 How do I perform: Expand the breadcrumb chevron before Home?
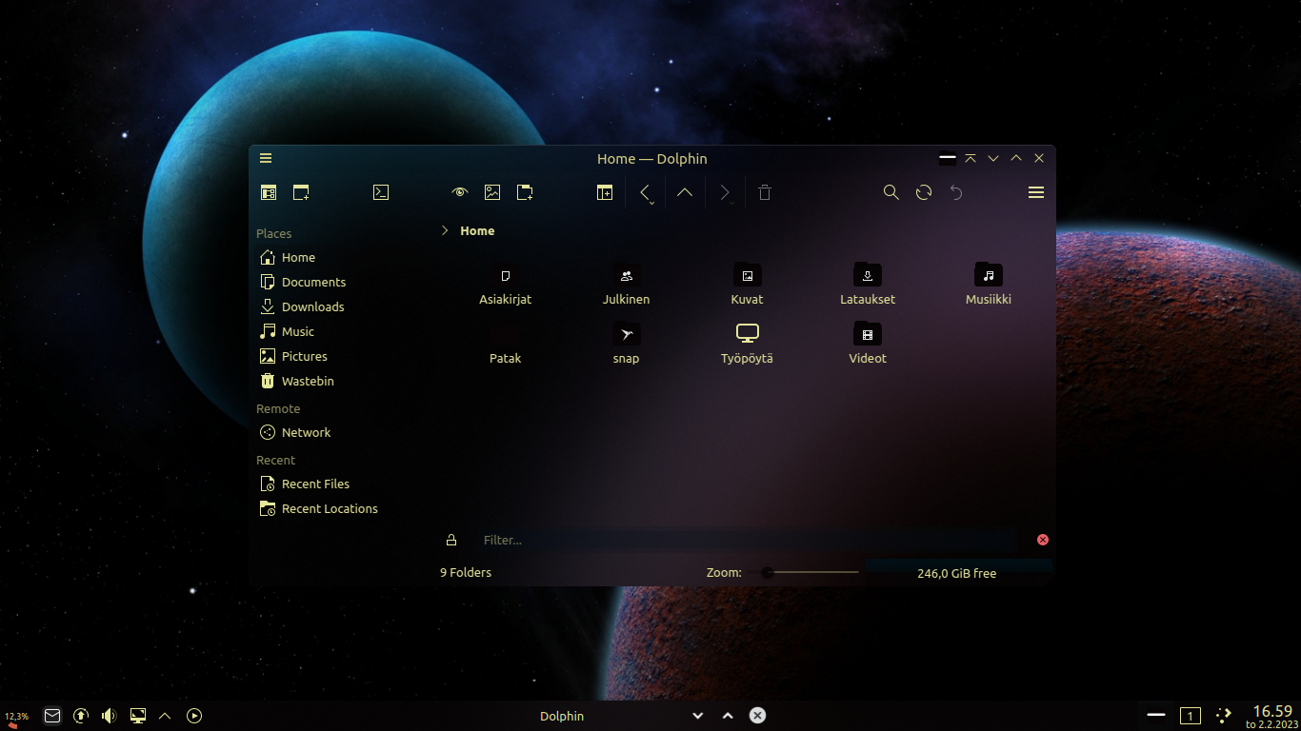(x=445, y=230)
